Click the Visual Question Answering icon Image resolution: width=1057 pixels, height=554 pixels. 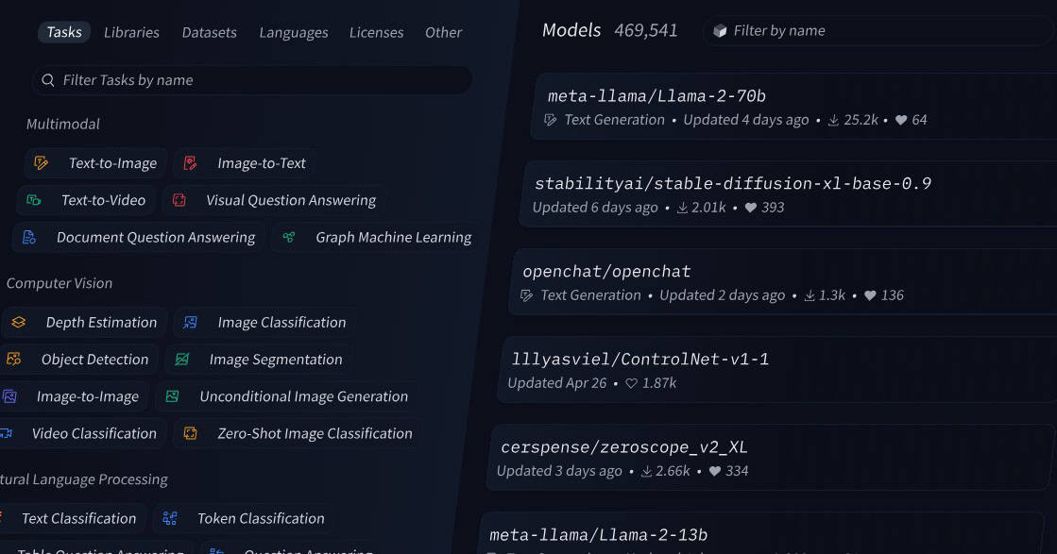[x=179, y=200]
